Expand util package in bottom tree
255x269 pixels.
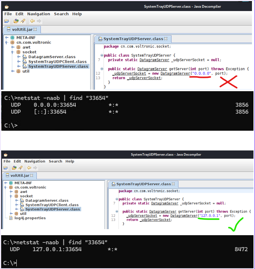click(11, 214)
